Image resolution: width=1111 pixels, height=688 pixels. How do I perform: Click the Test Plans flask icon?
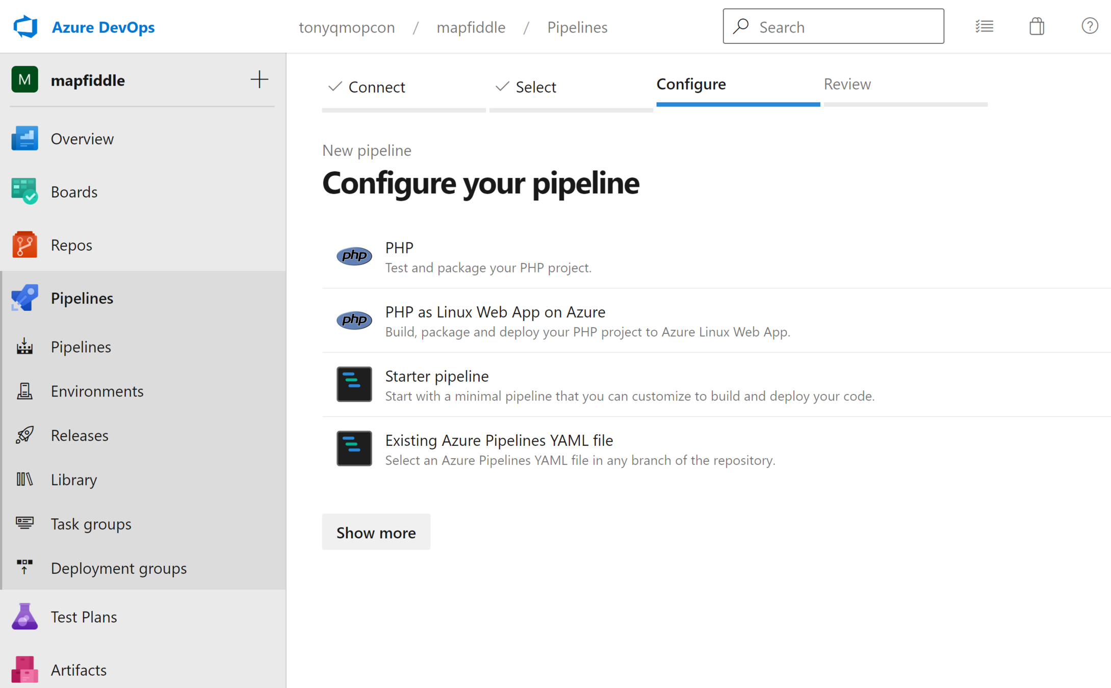tap(24, 617)
